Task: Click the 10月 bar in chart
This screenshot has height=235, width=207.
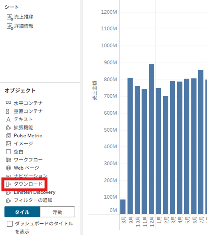Action: [137, 150]
